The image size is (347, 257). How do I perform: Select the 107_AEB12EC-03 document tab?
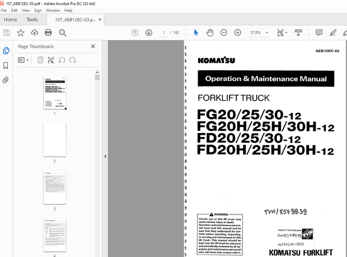pyautogui.click(x=75, y=20)
